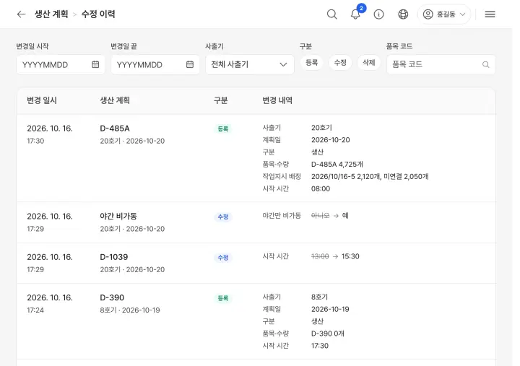Image resolution: width=520 pixels, height=366 pixels.
Task: Open the 홍길동 user account dropdown
Action: 444,14
